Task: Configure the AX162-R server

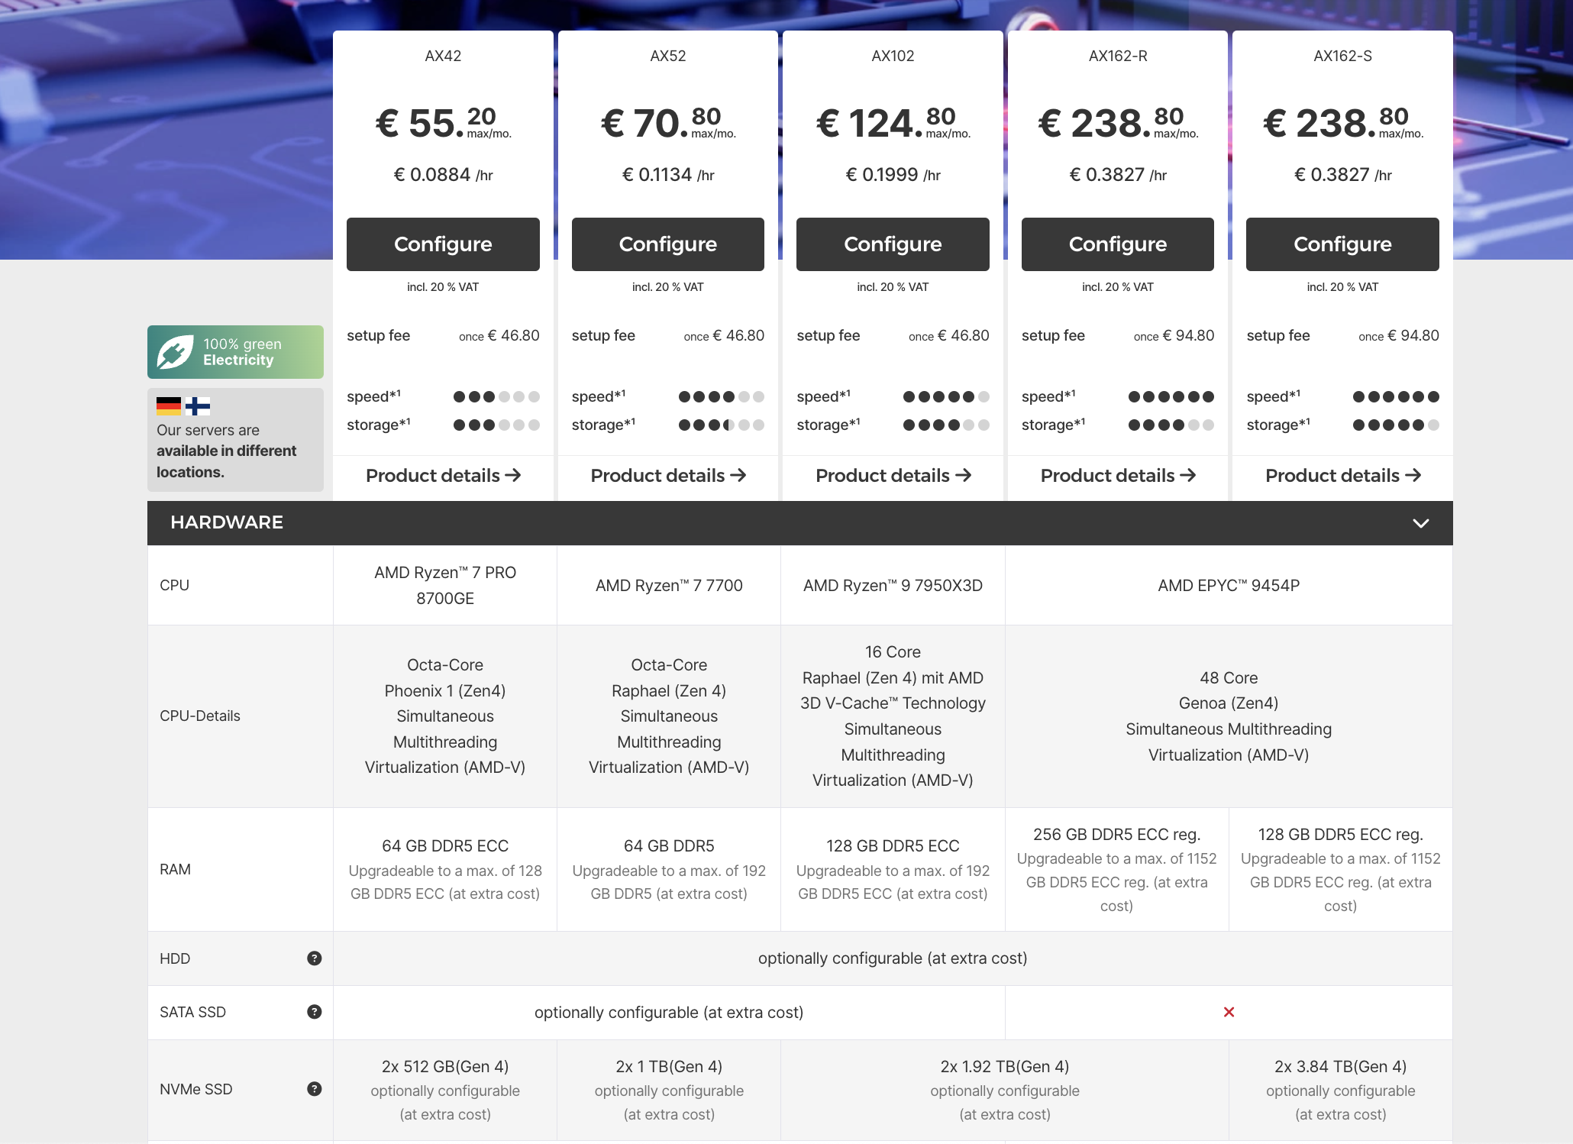Action: tap(1117, 244)
